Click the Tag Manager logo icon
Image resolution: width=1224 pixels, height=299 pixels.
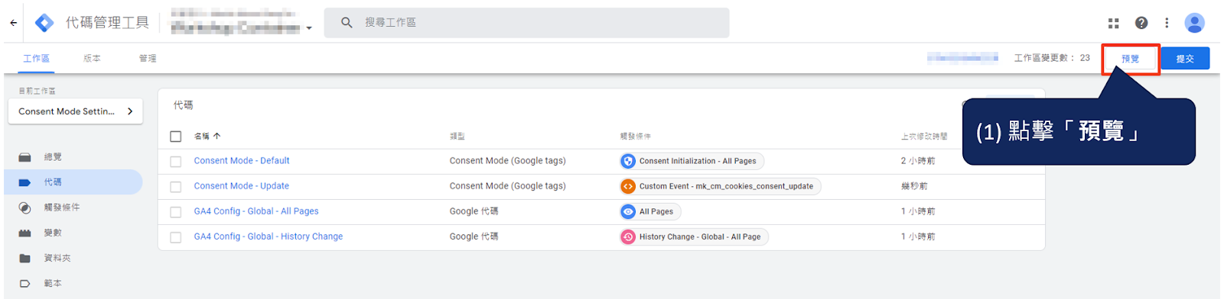pos(45,23)
